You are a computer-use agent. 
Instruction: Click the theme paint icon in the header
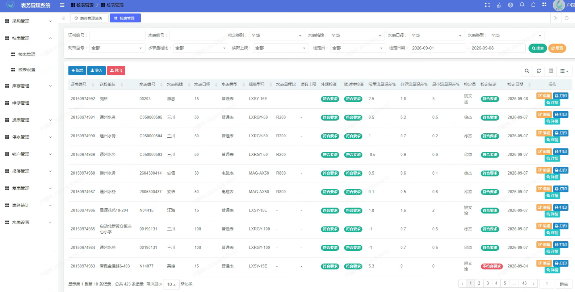499,5
